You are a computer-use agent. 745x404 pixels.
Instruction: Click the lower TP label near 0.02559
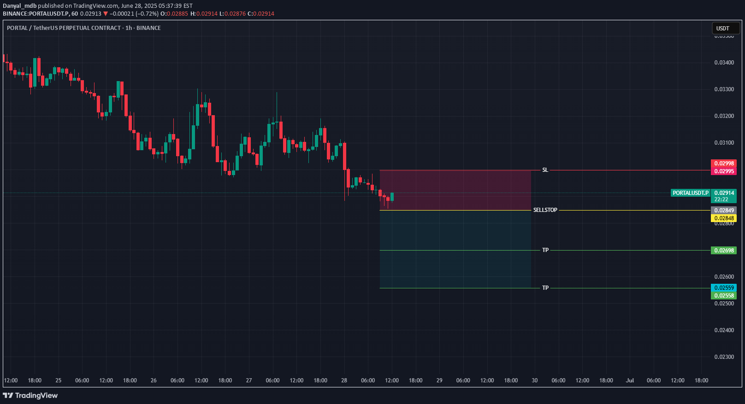click(545, 288)
